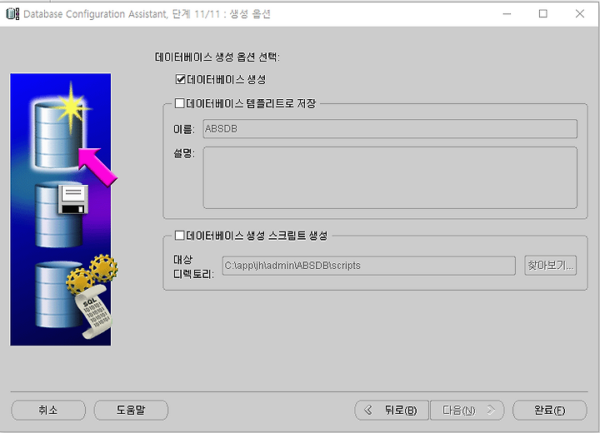Click the Database Configuration Assistant title bar icon
The width and height of the screenshot is (600, 433).
[12, 14]
